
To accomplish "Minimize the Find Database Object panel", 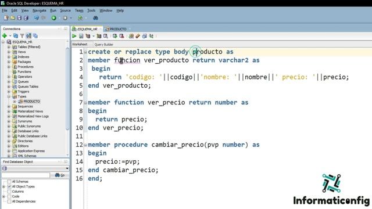I will [66, 161].
